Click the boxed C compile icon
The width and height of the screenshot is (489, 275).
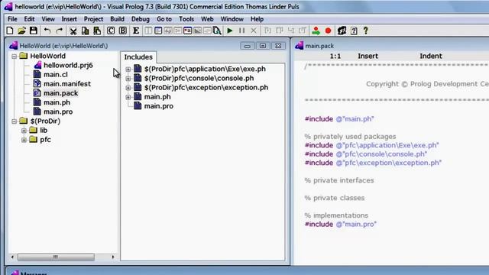[x=111, y=31]
